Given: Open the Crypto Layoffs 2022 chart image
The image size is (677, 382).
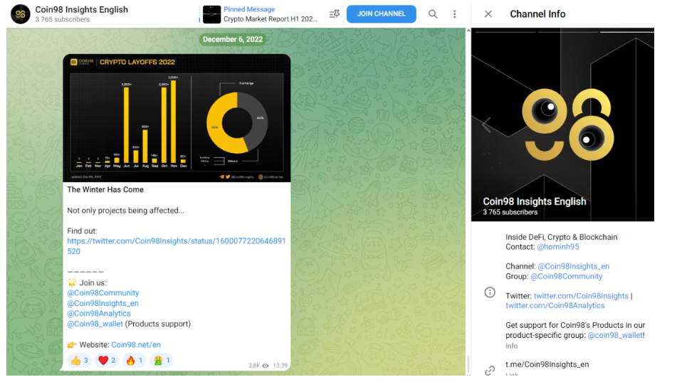Looking at the screenshot, I should 177,118.
